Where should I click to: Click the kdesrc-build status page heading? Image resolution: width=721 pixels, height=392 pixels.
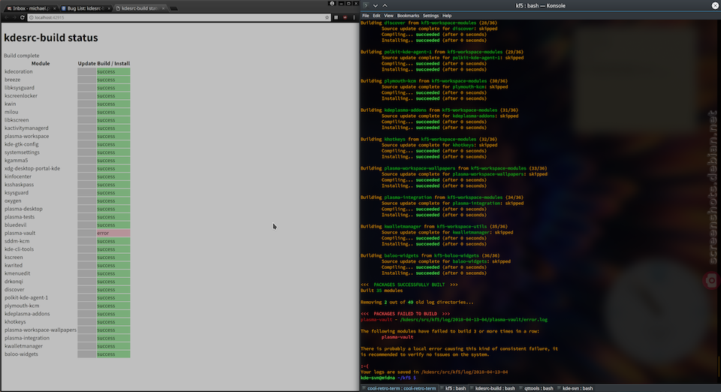click(x=51, y=38)
